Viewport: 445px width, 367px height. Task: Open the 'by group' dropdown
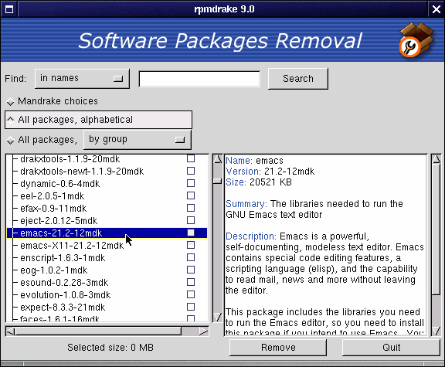[x=138, y=140]
